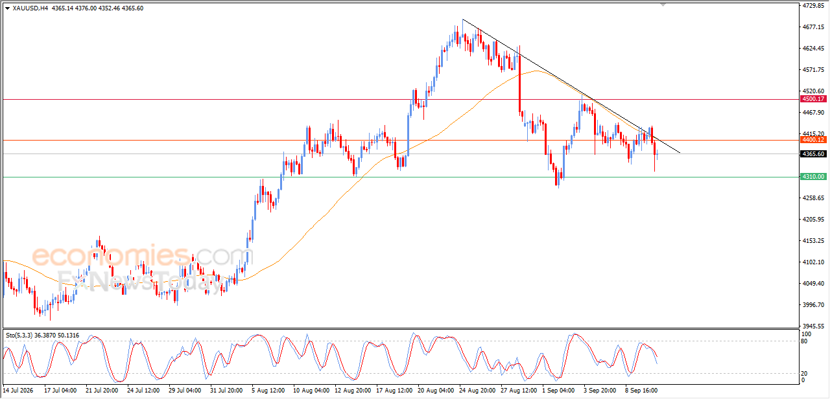Select the red 4500.17 price tag
The width and height of the screenshot is (830, 399).
(x=812, y=99)
